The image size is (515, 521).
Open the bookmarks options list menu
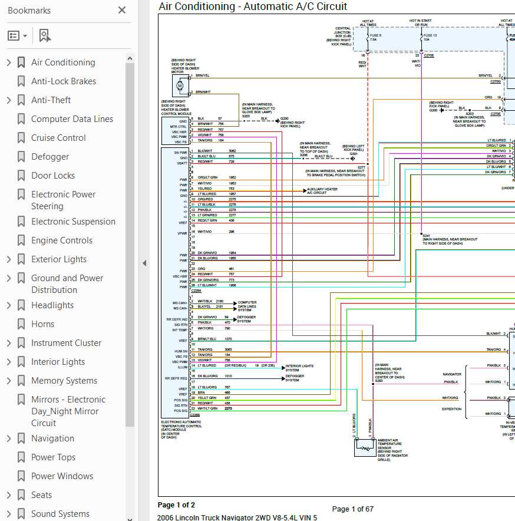(17, 35)
